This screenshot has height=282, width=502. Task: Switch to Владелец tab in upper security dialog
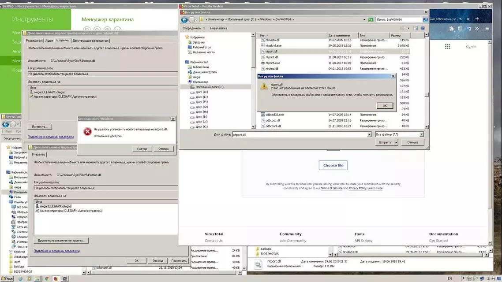pos(63,40)
